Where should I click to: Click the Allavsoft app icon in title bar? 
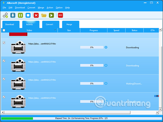pyautogui.click(x=4, y=3)
